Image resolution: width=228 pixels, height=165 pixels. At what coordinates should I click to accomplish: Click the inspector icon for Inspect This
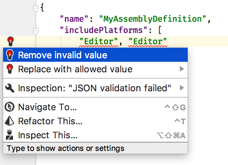[9, 135]
